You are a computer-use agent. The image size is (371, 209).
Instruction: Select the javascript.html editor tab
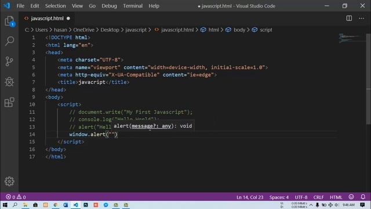pos(47,18)
